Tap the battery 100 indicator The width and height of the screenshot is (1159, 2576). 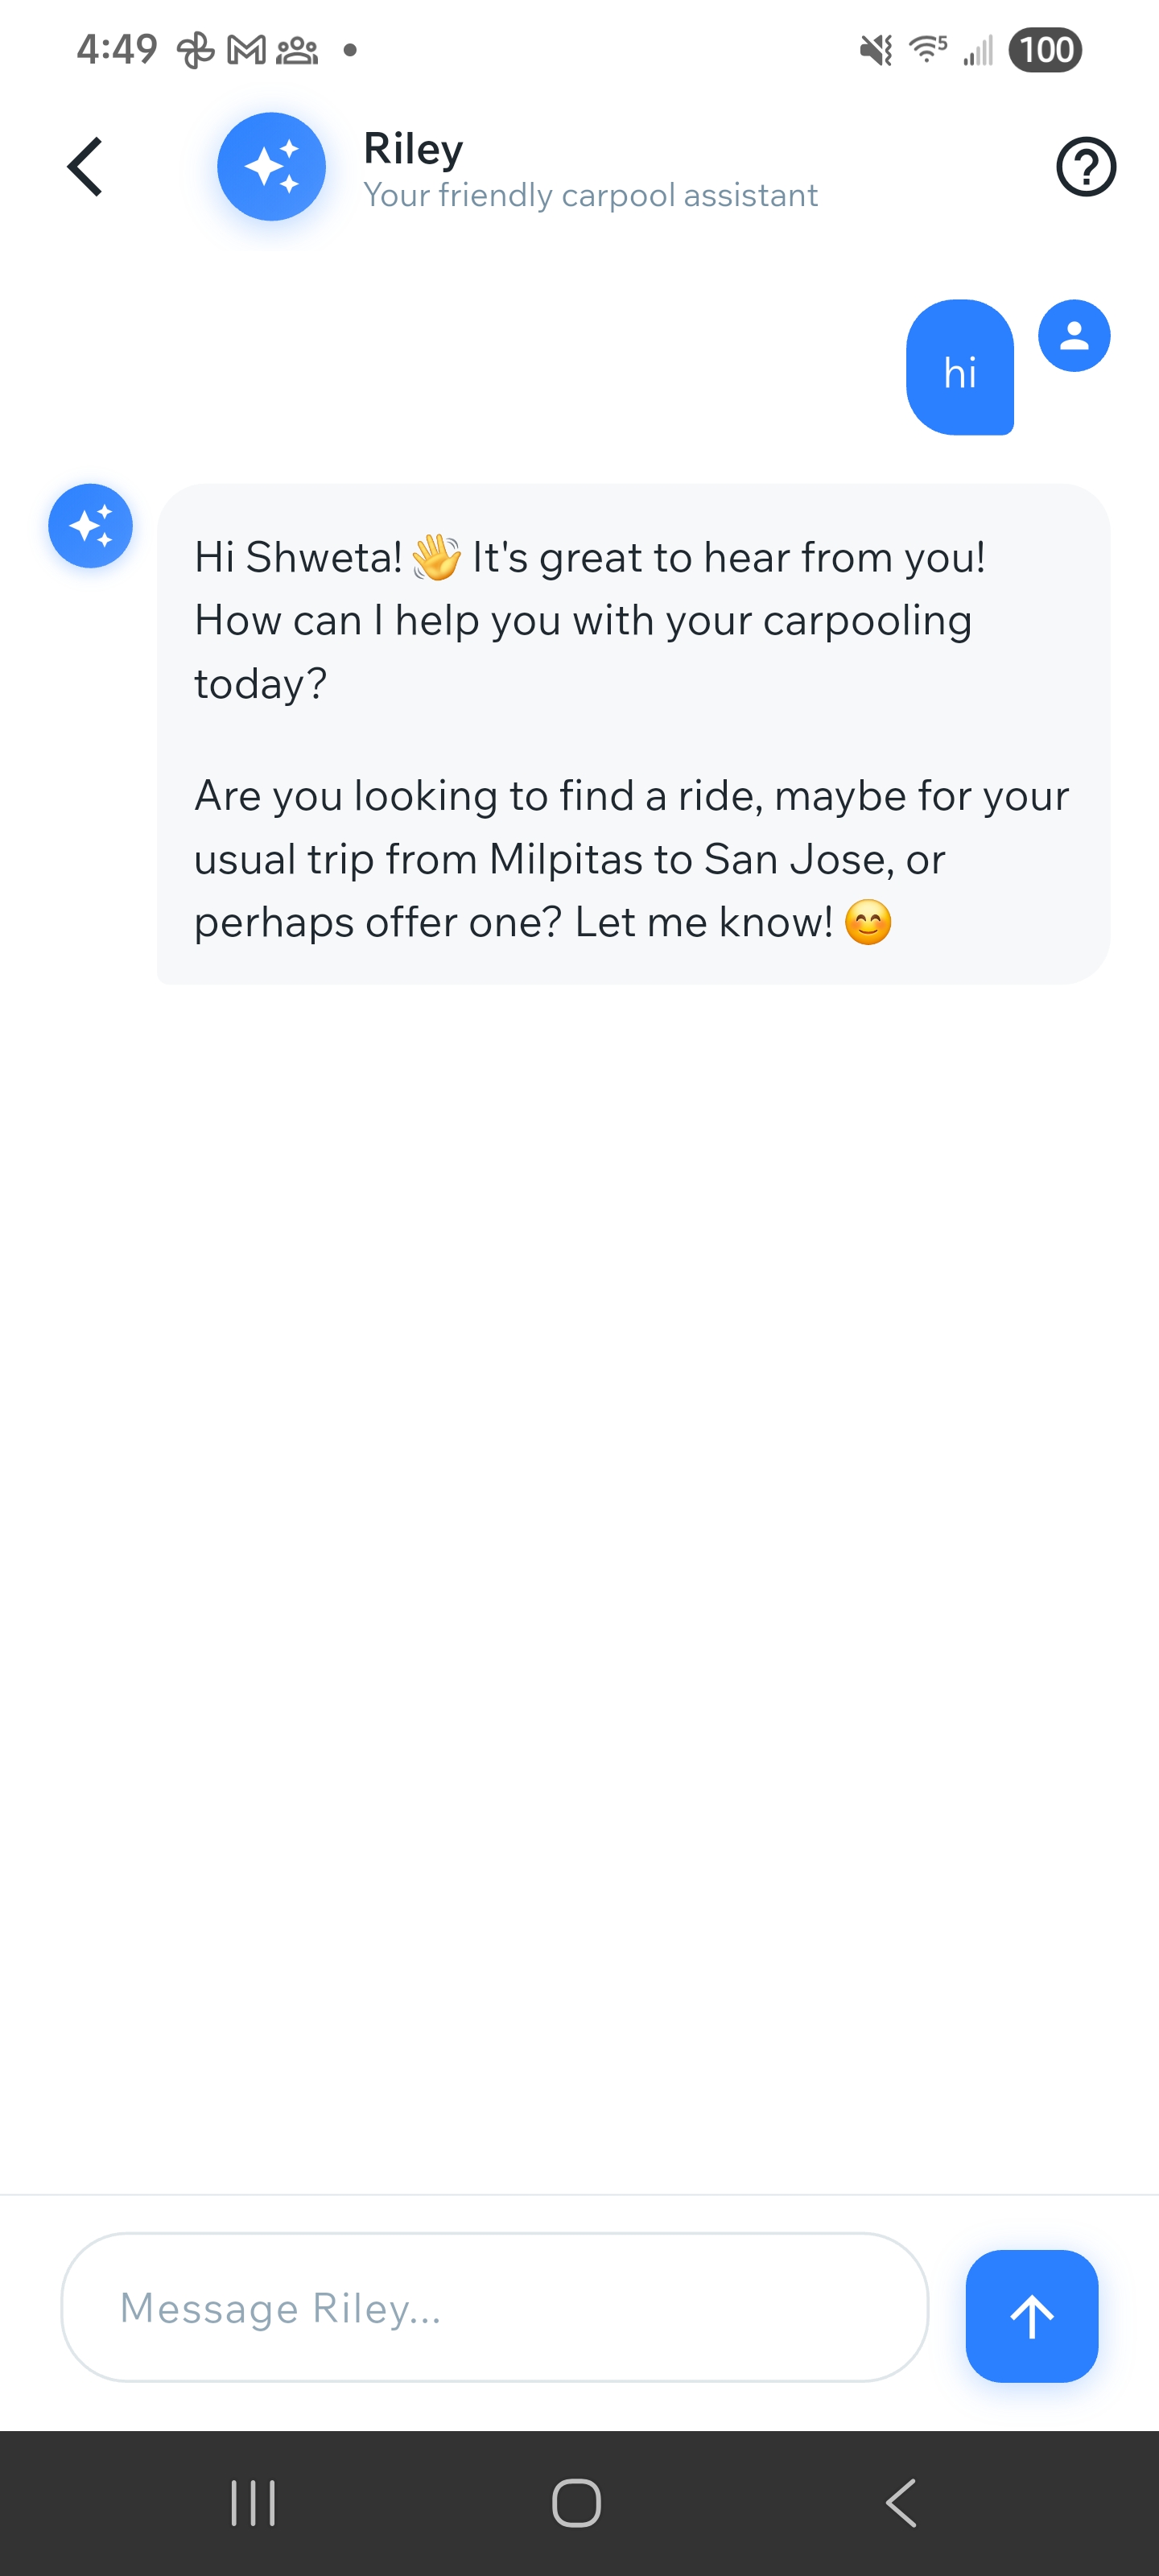click(1045, 50)
